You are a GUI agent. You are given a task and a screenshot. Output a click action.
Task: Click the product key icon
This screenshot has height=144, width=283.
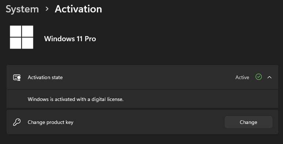[17, 122]
